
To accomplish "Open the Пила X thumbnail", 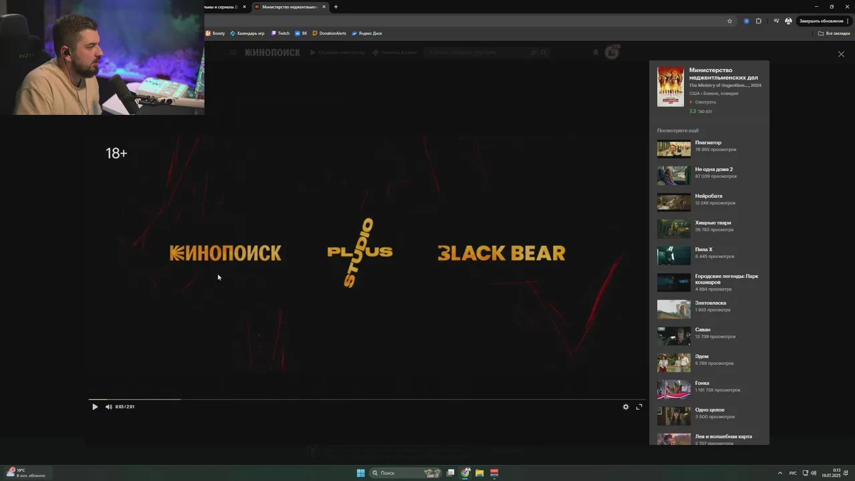I will (x=674, y=255).
